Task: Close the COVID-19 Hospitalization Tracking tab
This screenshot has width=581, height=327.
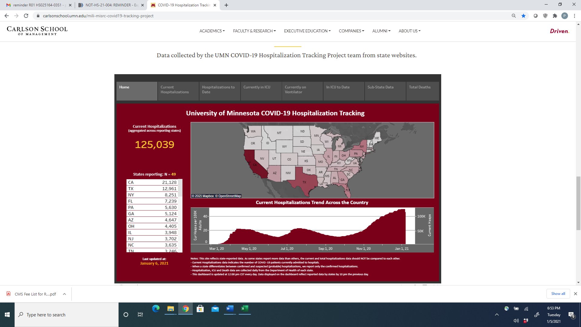Action: 215,5
